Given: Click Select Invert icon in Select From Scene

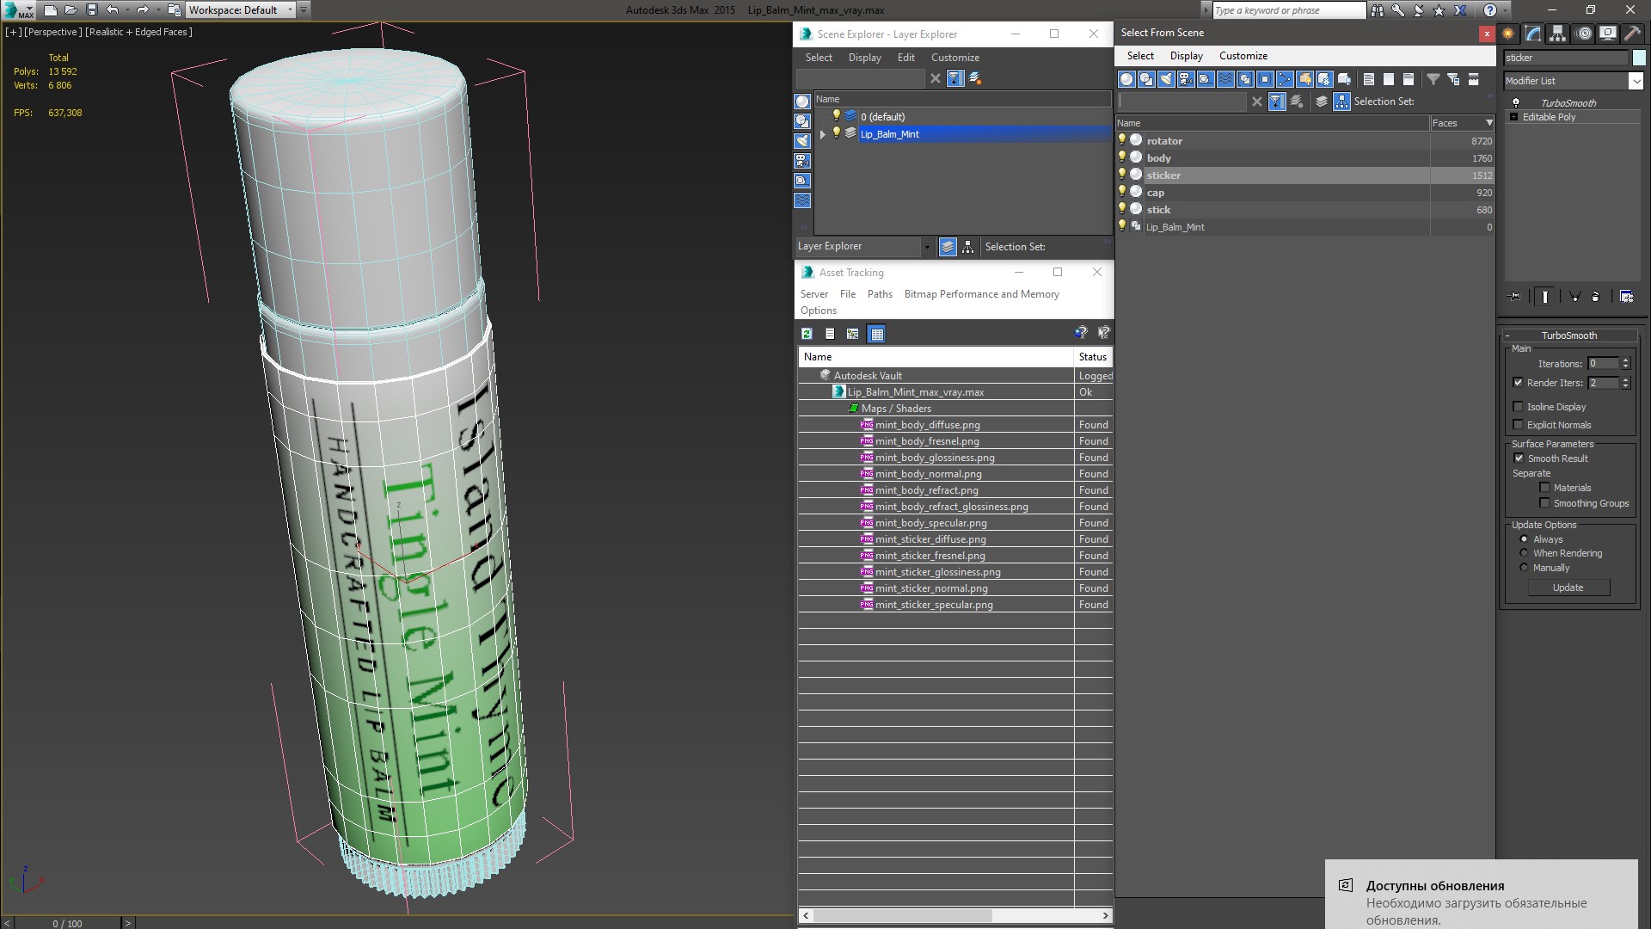Looking at the screenshot, I should pyautogui.click(x=1409, y=79).
